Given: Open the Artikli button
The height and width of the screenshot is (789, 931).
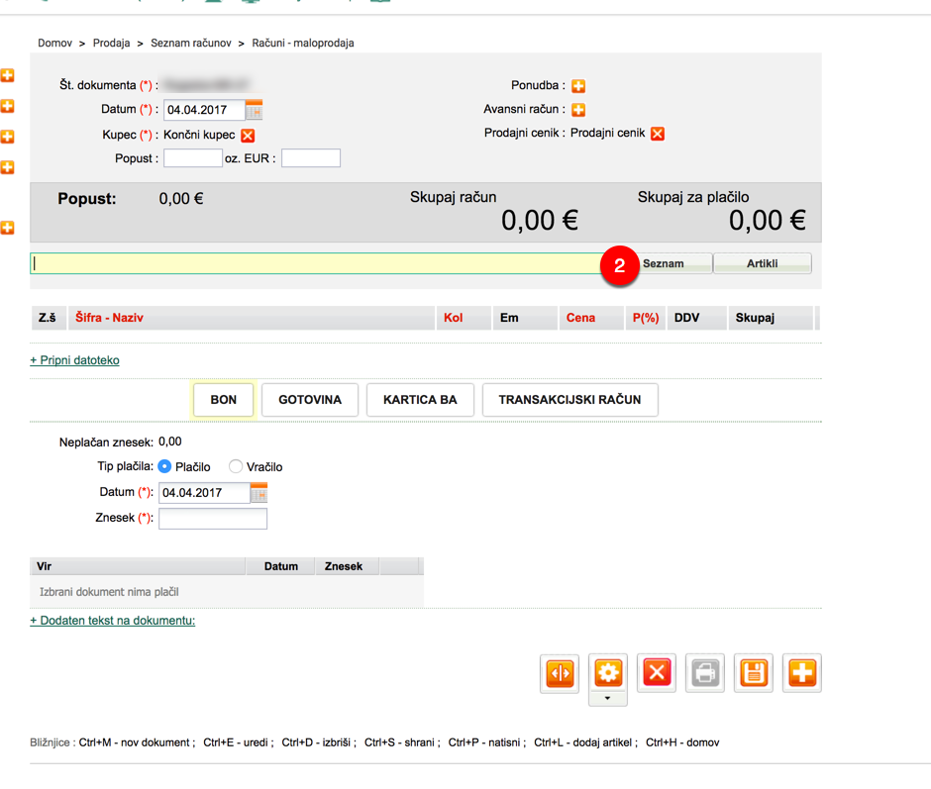Looking at the screenshot, I should (763, 263).
